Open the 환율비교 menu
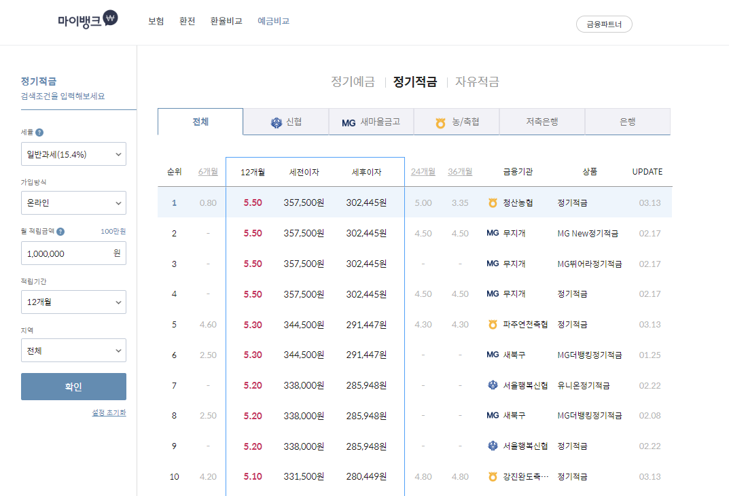Viewport: 729px width, 496px height. click(226, 21)
